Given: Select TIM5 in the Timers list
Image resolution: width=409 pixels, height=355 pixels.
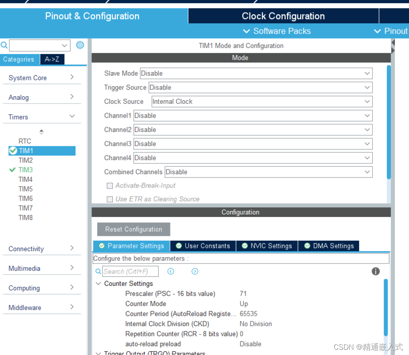Looking at the screenshot, I should point(25,189).
